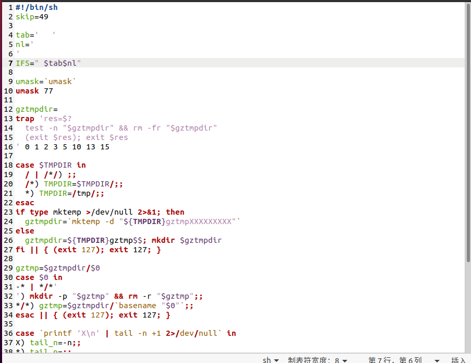Open the sh language selector dropdown
The height and width of the screenshot is (363, 471).
(270, 359)
